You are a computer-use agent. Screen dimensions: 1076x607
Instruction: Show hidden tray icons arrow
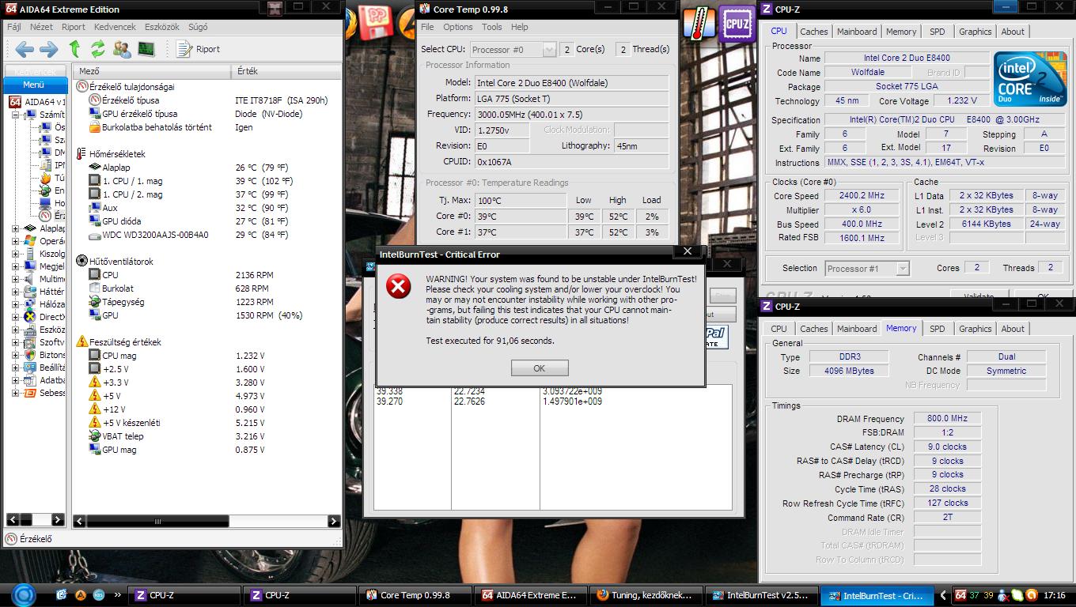click(x=943, y=595)
